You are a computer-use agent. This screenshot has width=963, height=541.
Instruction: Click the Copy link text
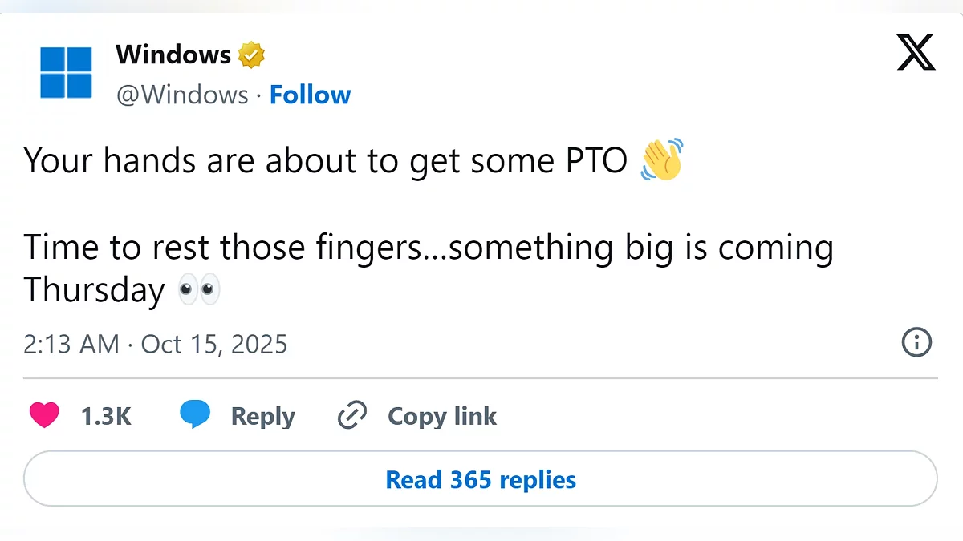(x=442, y=416)
